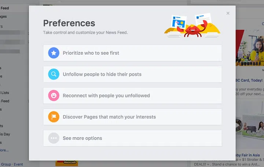This screenshot has height=167, width=264.
Task: Click the 'More...' link in left sidebar
Action: [x=4, y=150]
